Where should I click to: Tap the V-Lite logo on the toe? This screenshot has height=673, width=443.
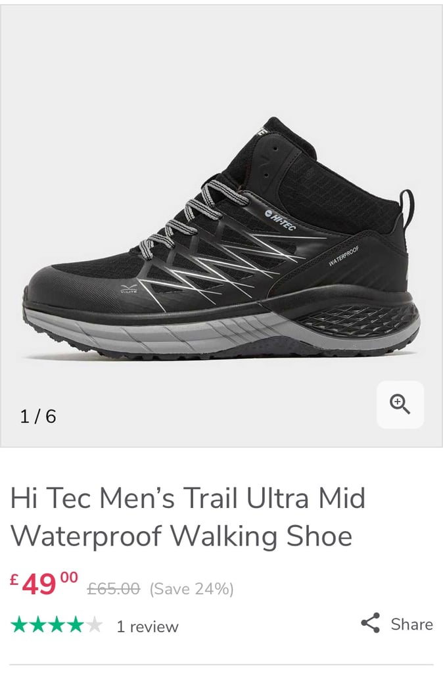click(128, 289)
